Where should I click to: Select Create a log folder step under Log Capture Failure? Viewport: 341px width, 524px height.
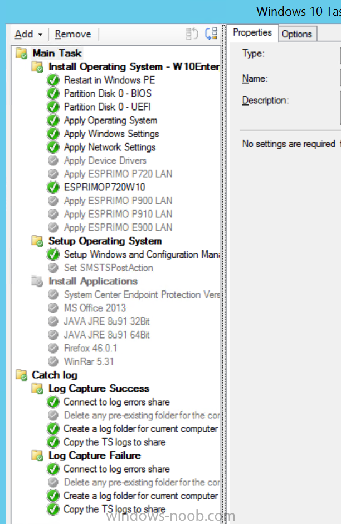coord(140,496)
